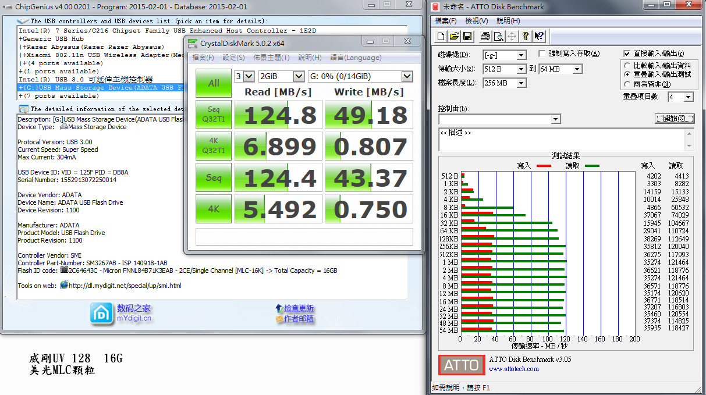The image size is (706, 395).
Task: Open CrystalDiskMark test size dropdown 2GiB
Action: (281, 76)
